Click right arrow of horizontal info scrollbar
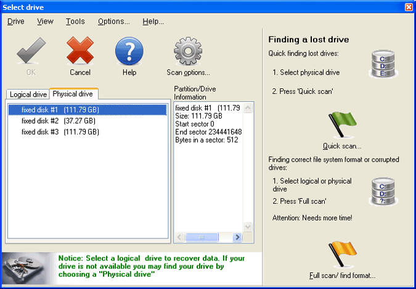416x289 pixels. pyautogui.click(x=237, y=237)
